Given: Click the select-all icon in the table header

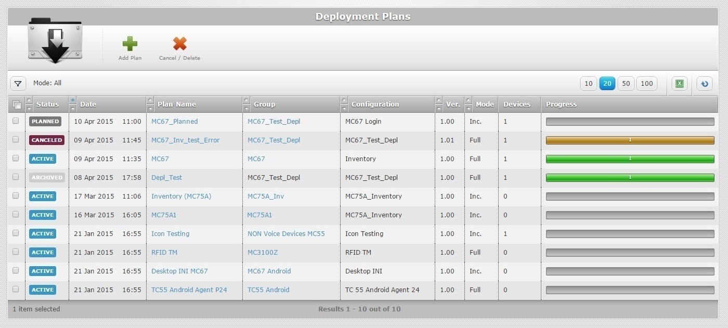Looking at the screenshot, I should (x=17, y=104).
